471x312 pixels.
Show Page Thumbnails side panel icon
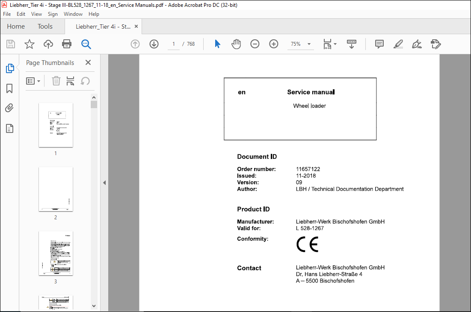click(x=9, y=68)
